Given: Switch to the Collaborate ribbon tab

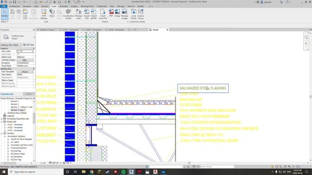Looking at the screenshot, I should pos(102,6).
